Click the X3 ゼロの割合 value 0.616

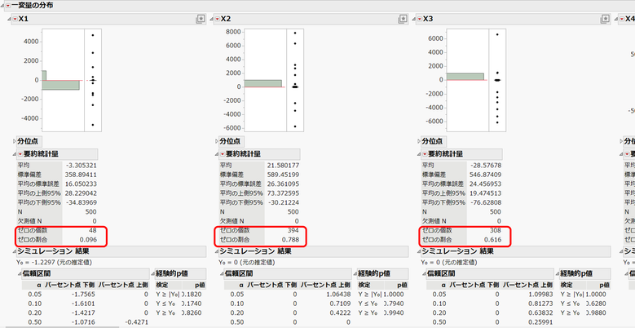(x=493, y=240)
